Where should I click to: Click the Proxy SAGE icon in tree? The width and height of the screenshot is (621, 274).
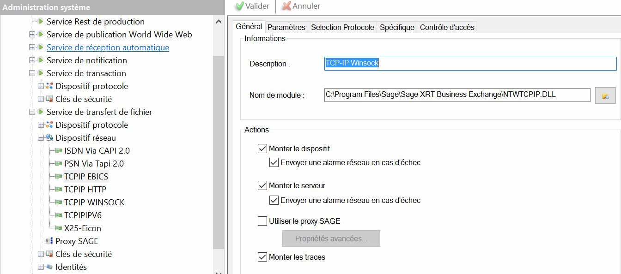pos(49,241)
